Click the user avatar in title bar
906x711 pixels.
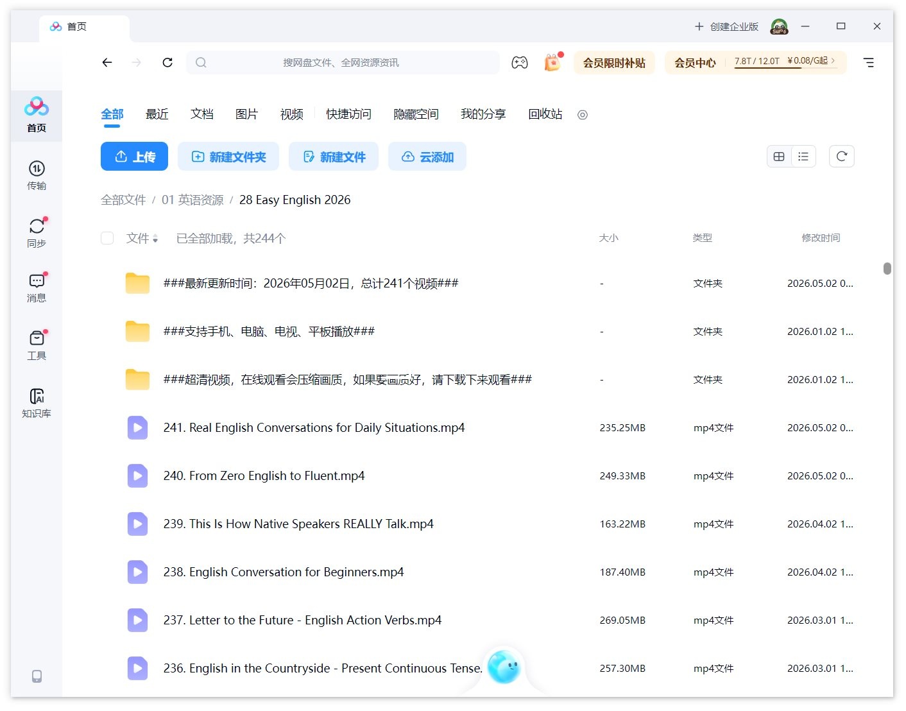(780, 26)
